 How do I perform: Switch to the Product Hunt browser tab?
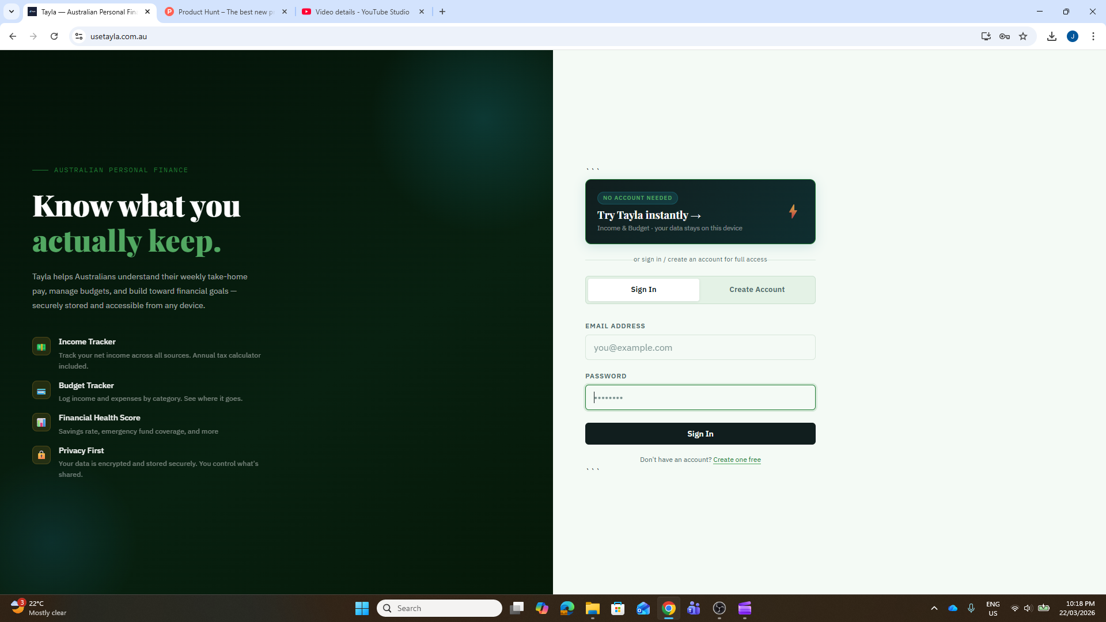tap(225, 12)
